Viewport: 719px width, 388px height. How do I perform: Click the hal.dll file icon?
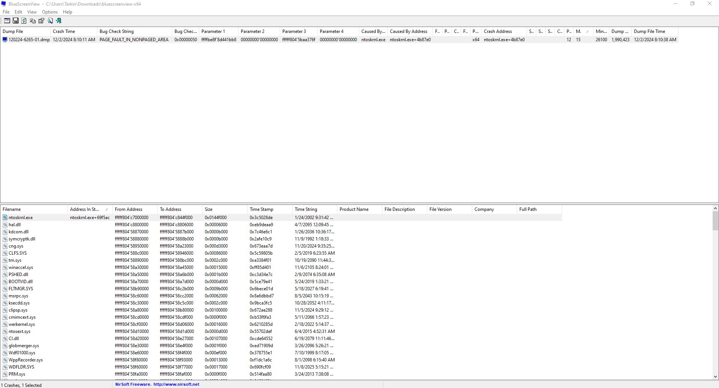click(x=5, y=225)
